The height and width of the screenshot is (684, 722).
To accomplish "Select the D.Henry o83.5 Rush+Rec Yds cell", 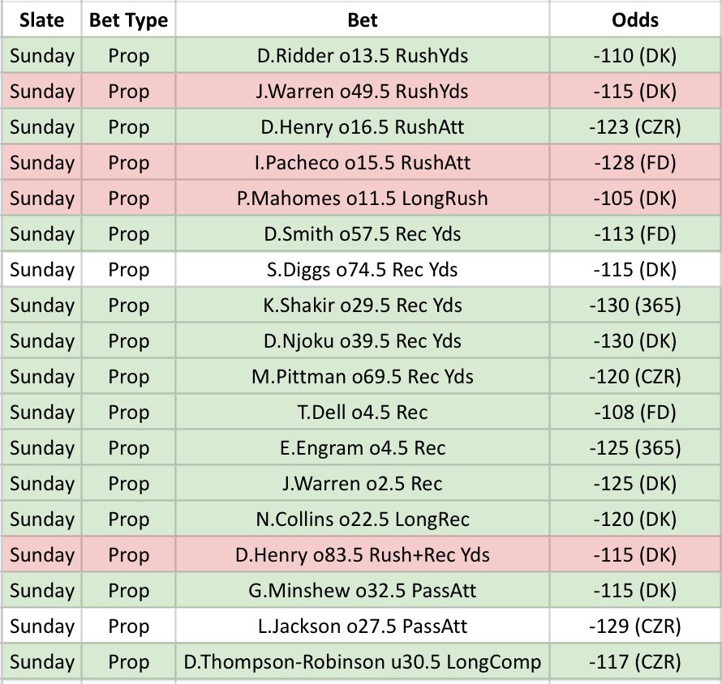I will point(363,554).
